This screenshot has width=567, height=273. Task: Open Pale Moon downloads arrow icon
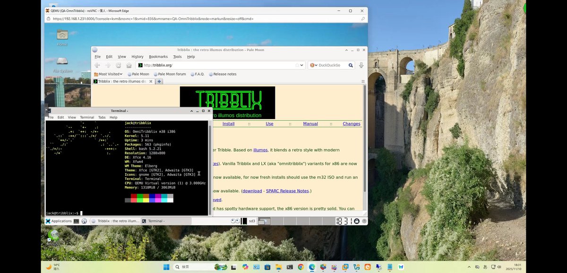click(361, 65)
